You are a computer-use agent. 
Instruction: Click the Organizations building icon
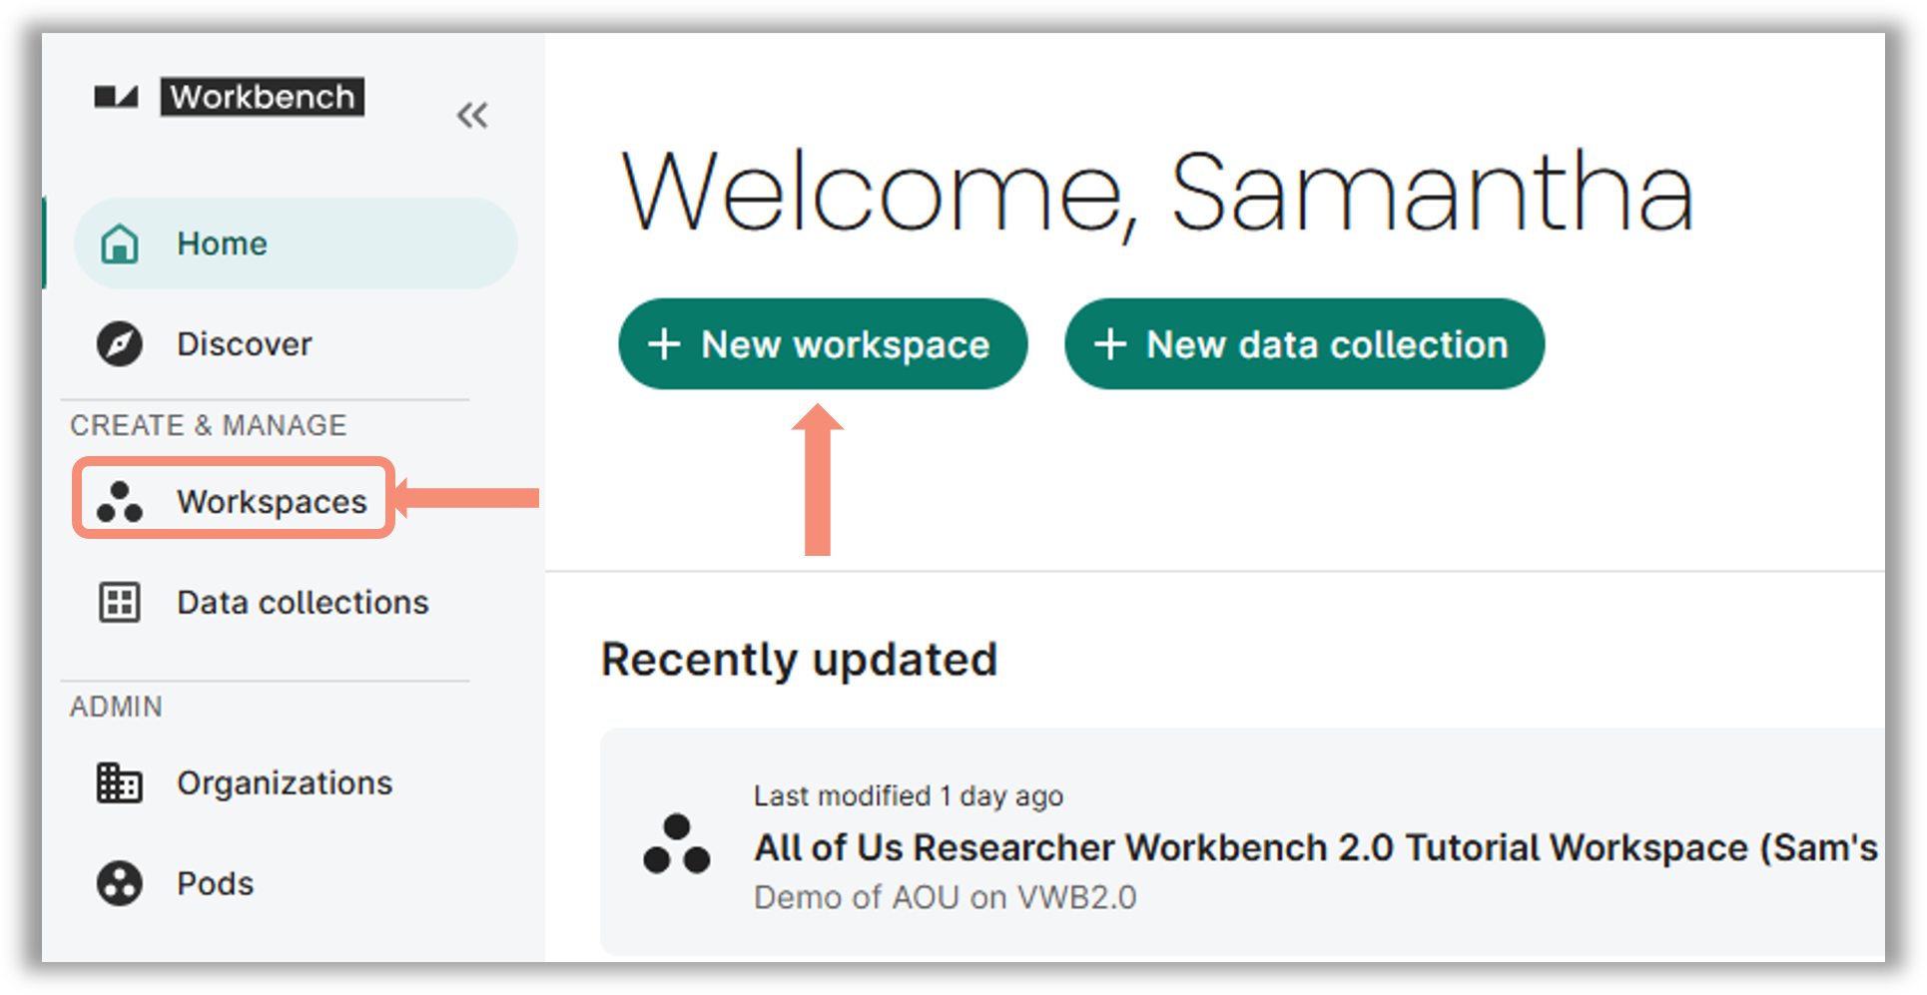click(x=120, y=783)
